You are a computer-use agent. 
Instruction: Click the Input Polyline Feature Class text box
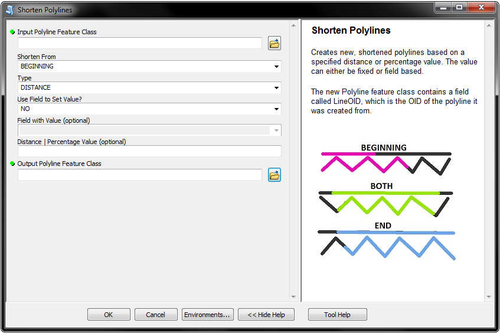[140, 43]
